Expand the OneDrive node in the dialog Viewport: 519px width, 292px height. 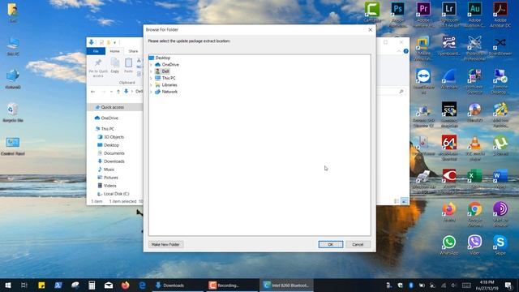point(152,65)
